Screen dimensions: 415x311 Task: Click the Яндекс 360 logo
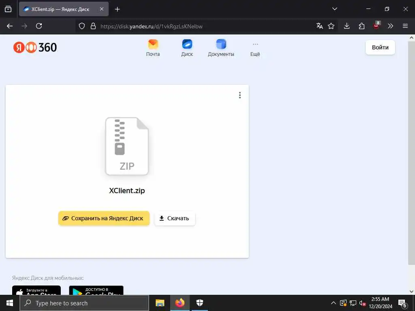[35, 47]
